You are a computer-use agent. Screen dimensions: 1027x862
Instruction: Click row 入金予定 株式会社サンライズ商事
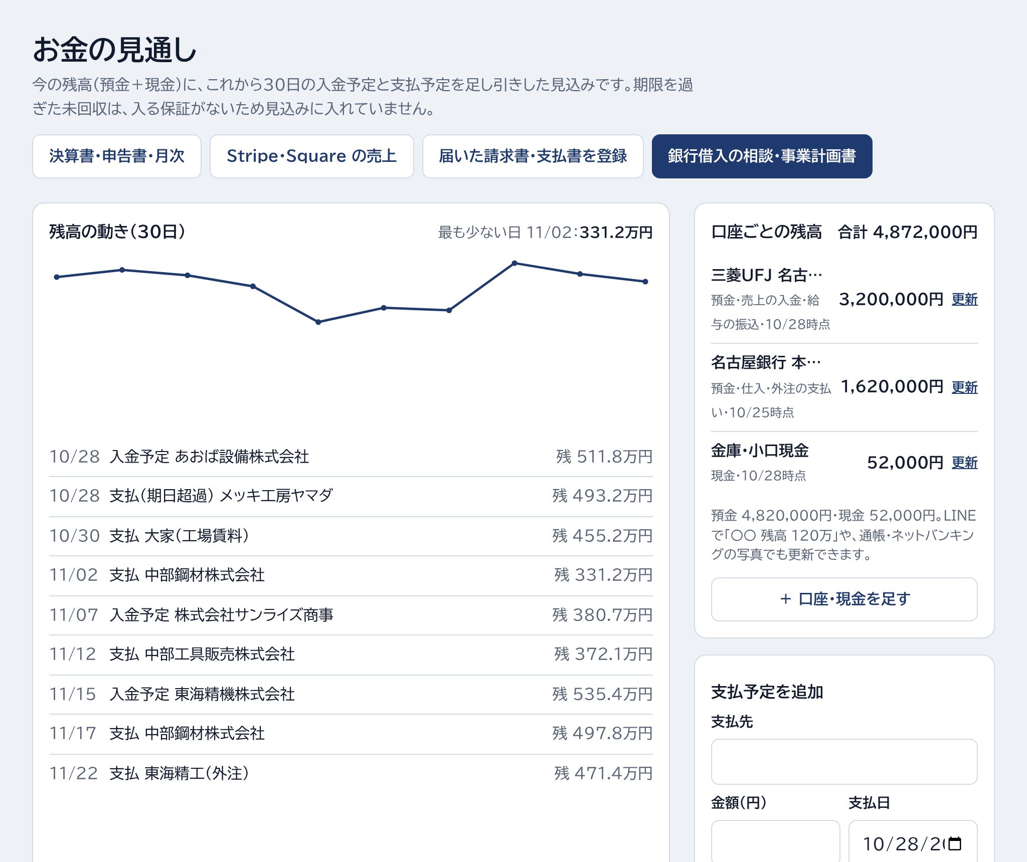(x=351, y=615)
